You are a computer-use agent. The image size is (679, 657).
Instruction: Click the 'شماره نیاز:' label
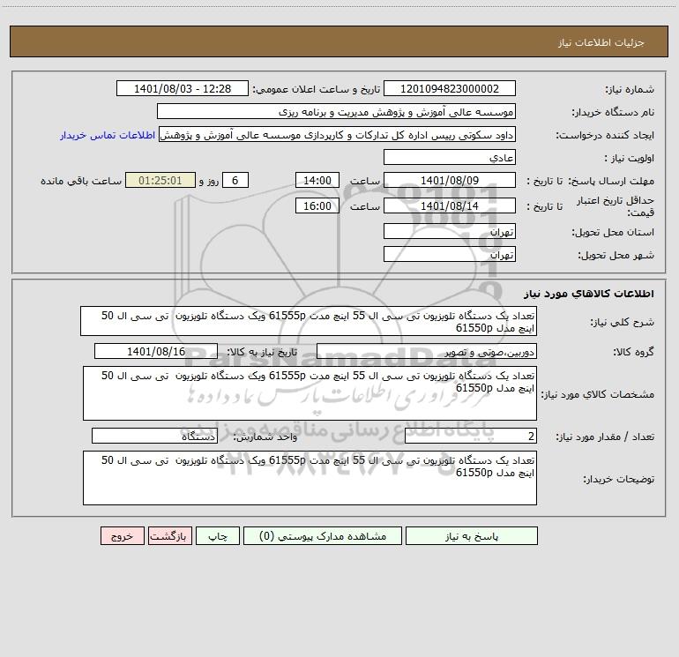point(630,89)
